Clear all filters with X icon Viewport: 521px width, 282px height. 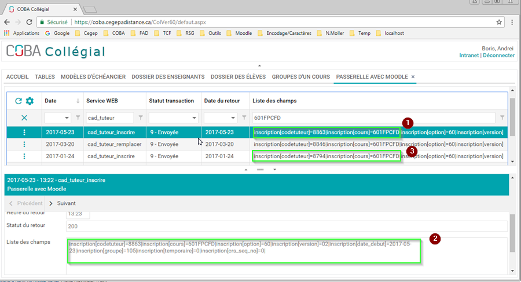pyautogui.click(x=24, y=118)
